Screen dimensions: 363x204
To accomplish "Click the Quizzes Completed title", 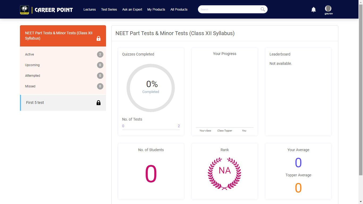I will coord(138,54).
